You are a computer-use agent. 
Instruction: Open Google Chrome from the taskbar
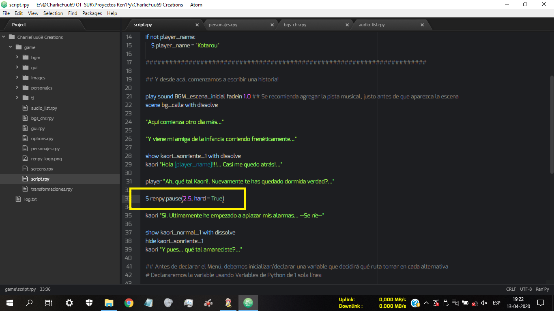pos(129,302)
